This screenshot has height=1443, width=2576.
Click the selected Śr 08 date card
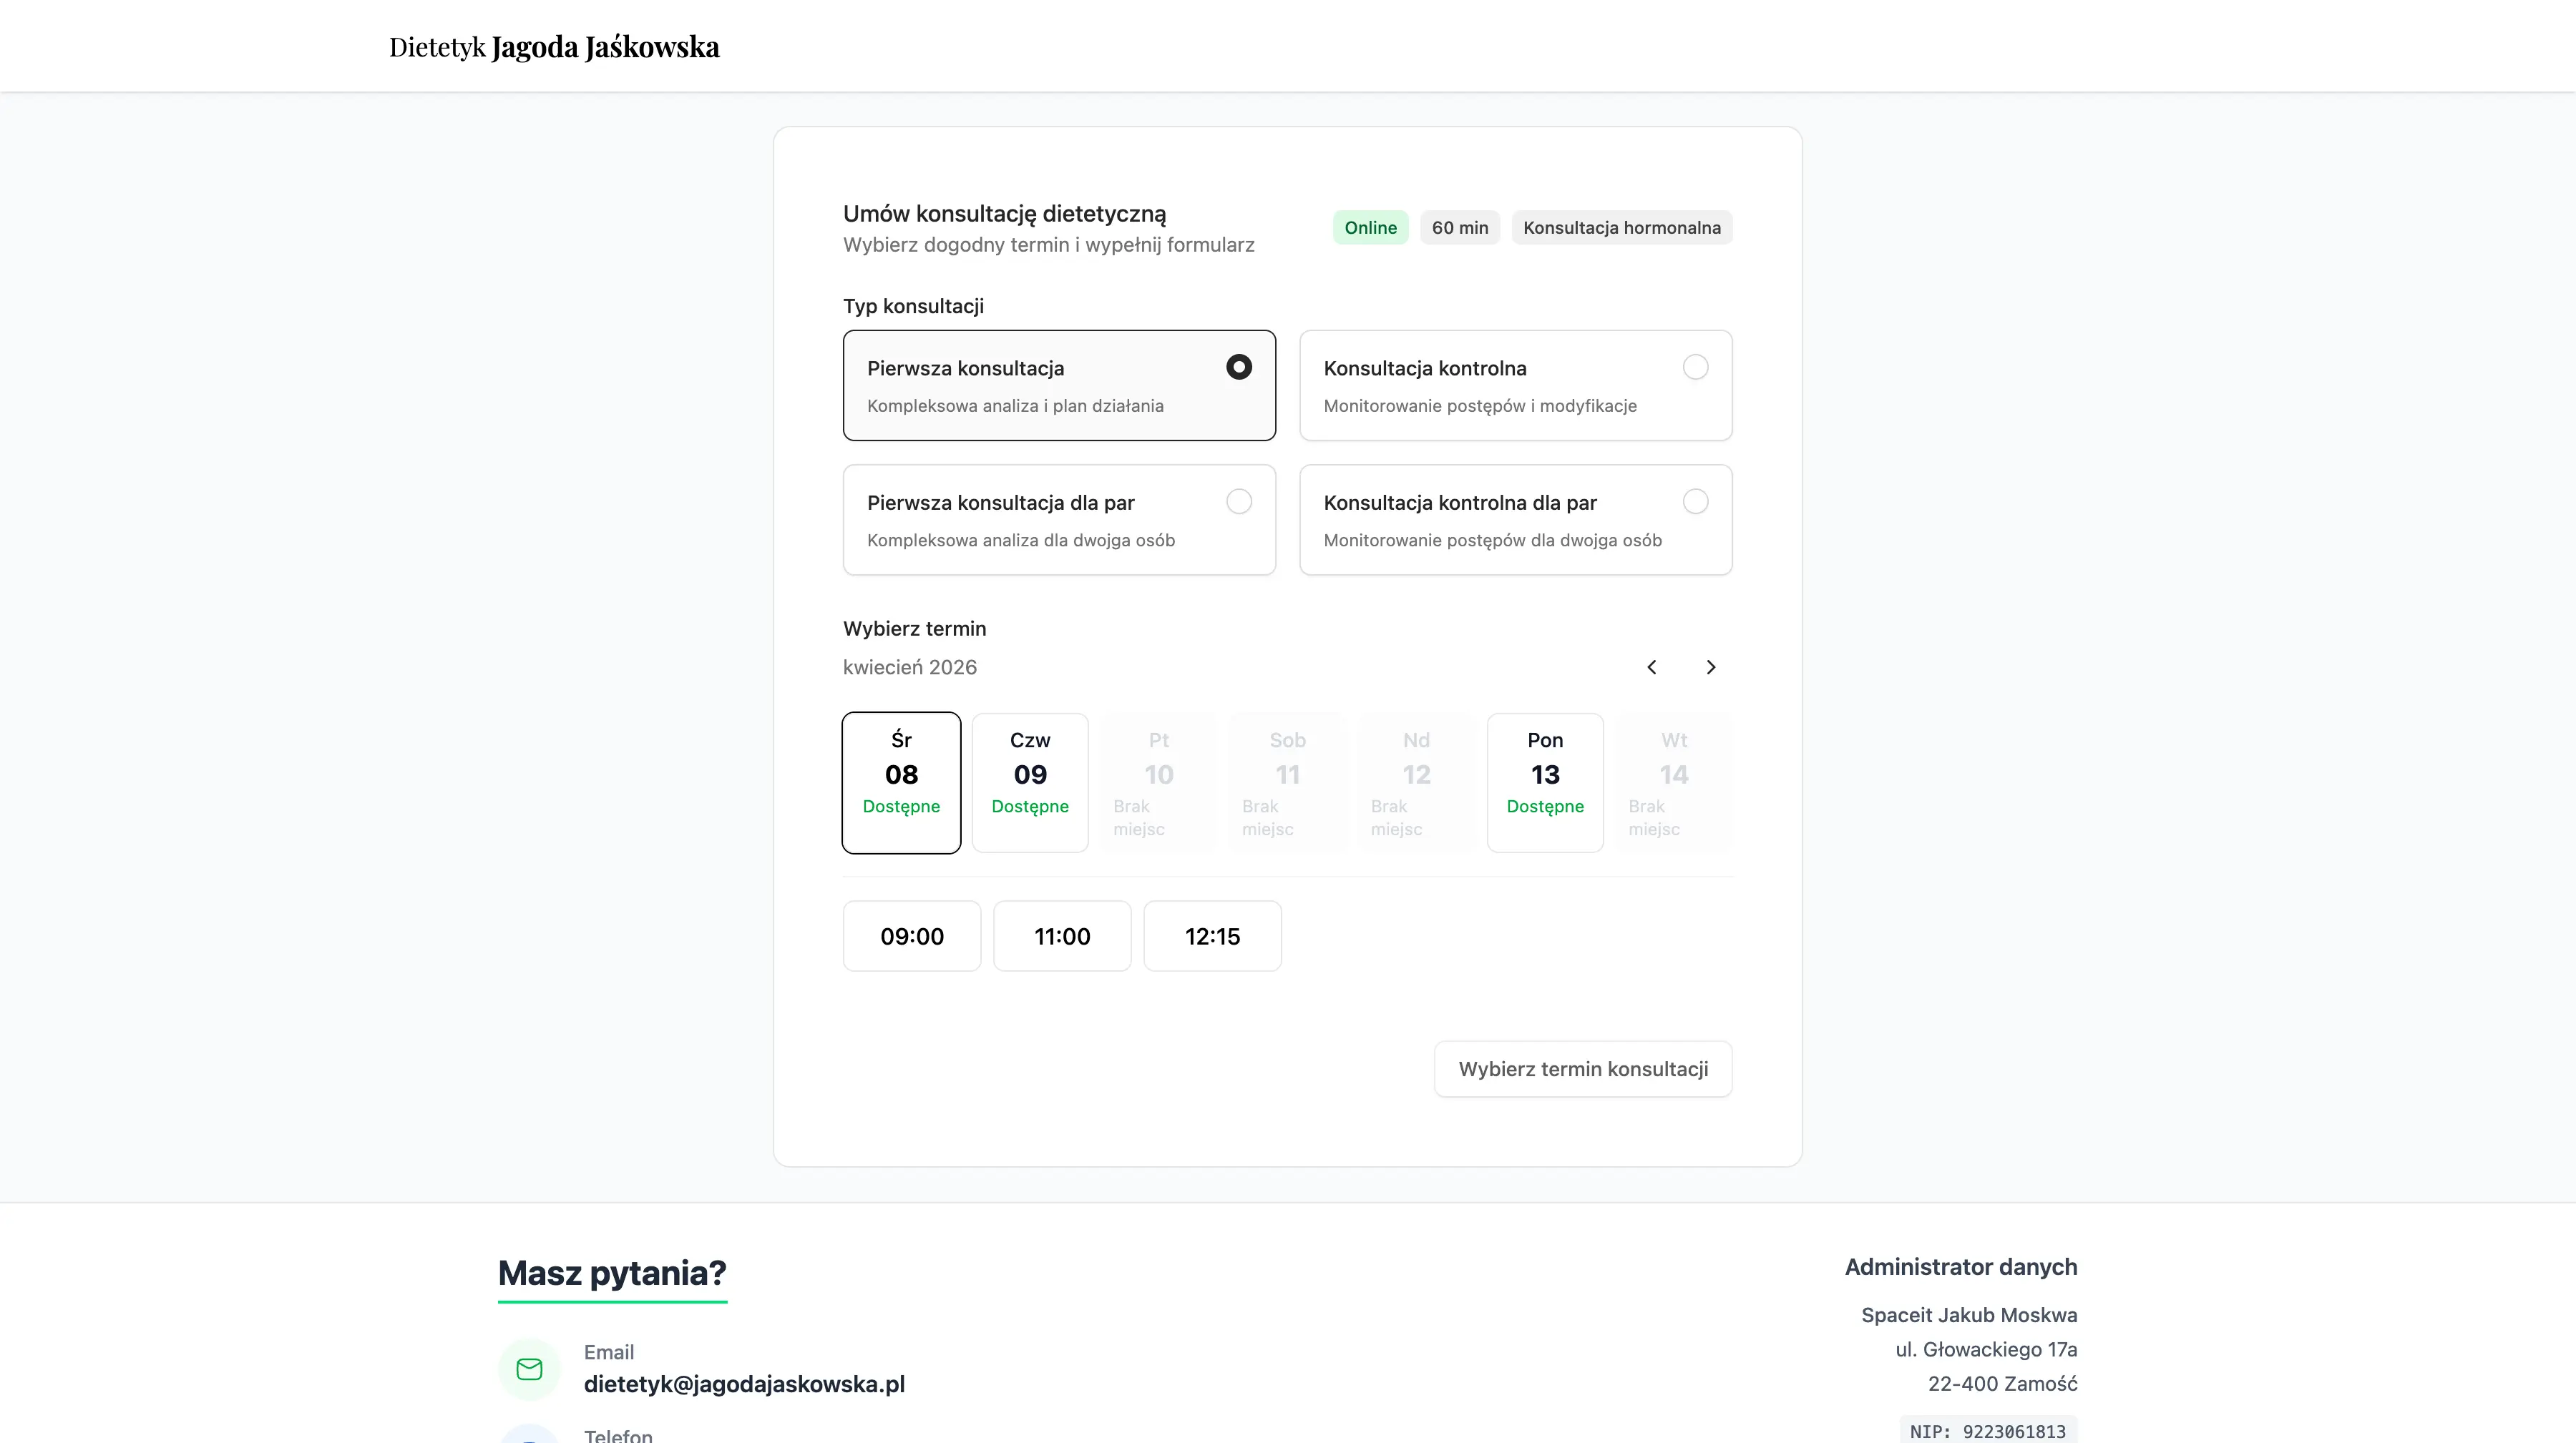pos(901,782)
